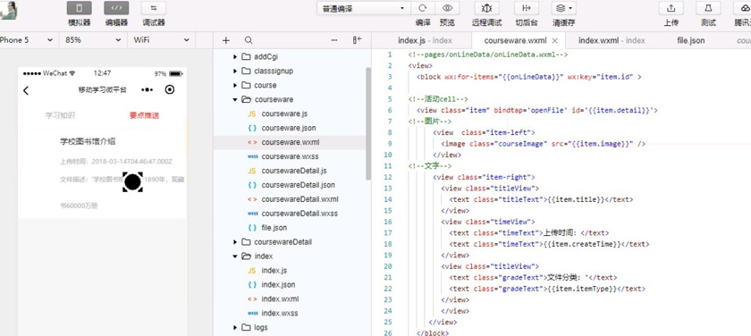
Task: Open the 85% zoom dropdown
Action: point(93,40)
